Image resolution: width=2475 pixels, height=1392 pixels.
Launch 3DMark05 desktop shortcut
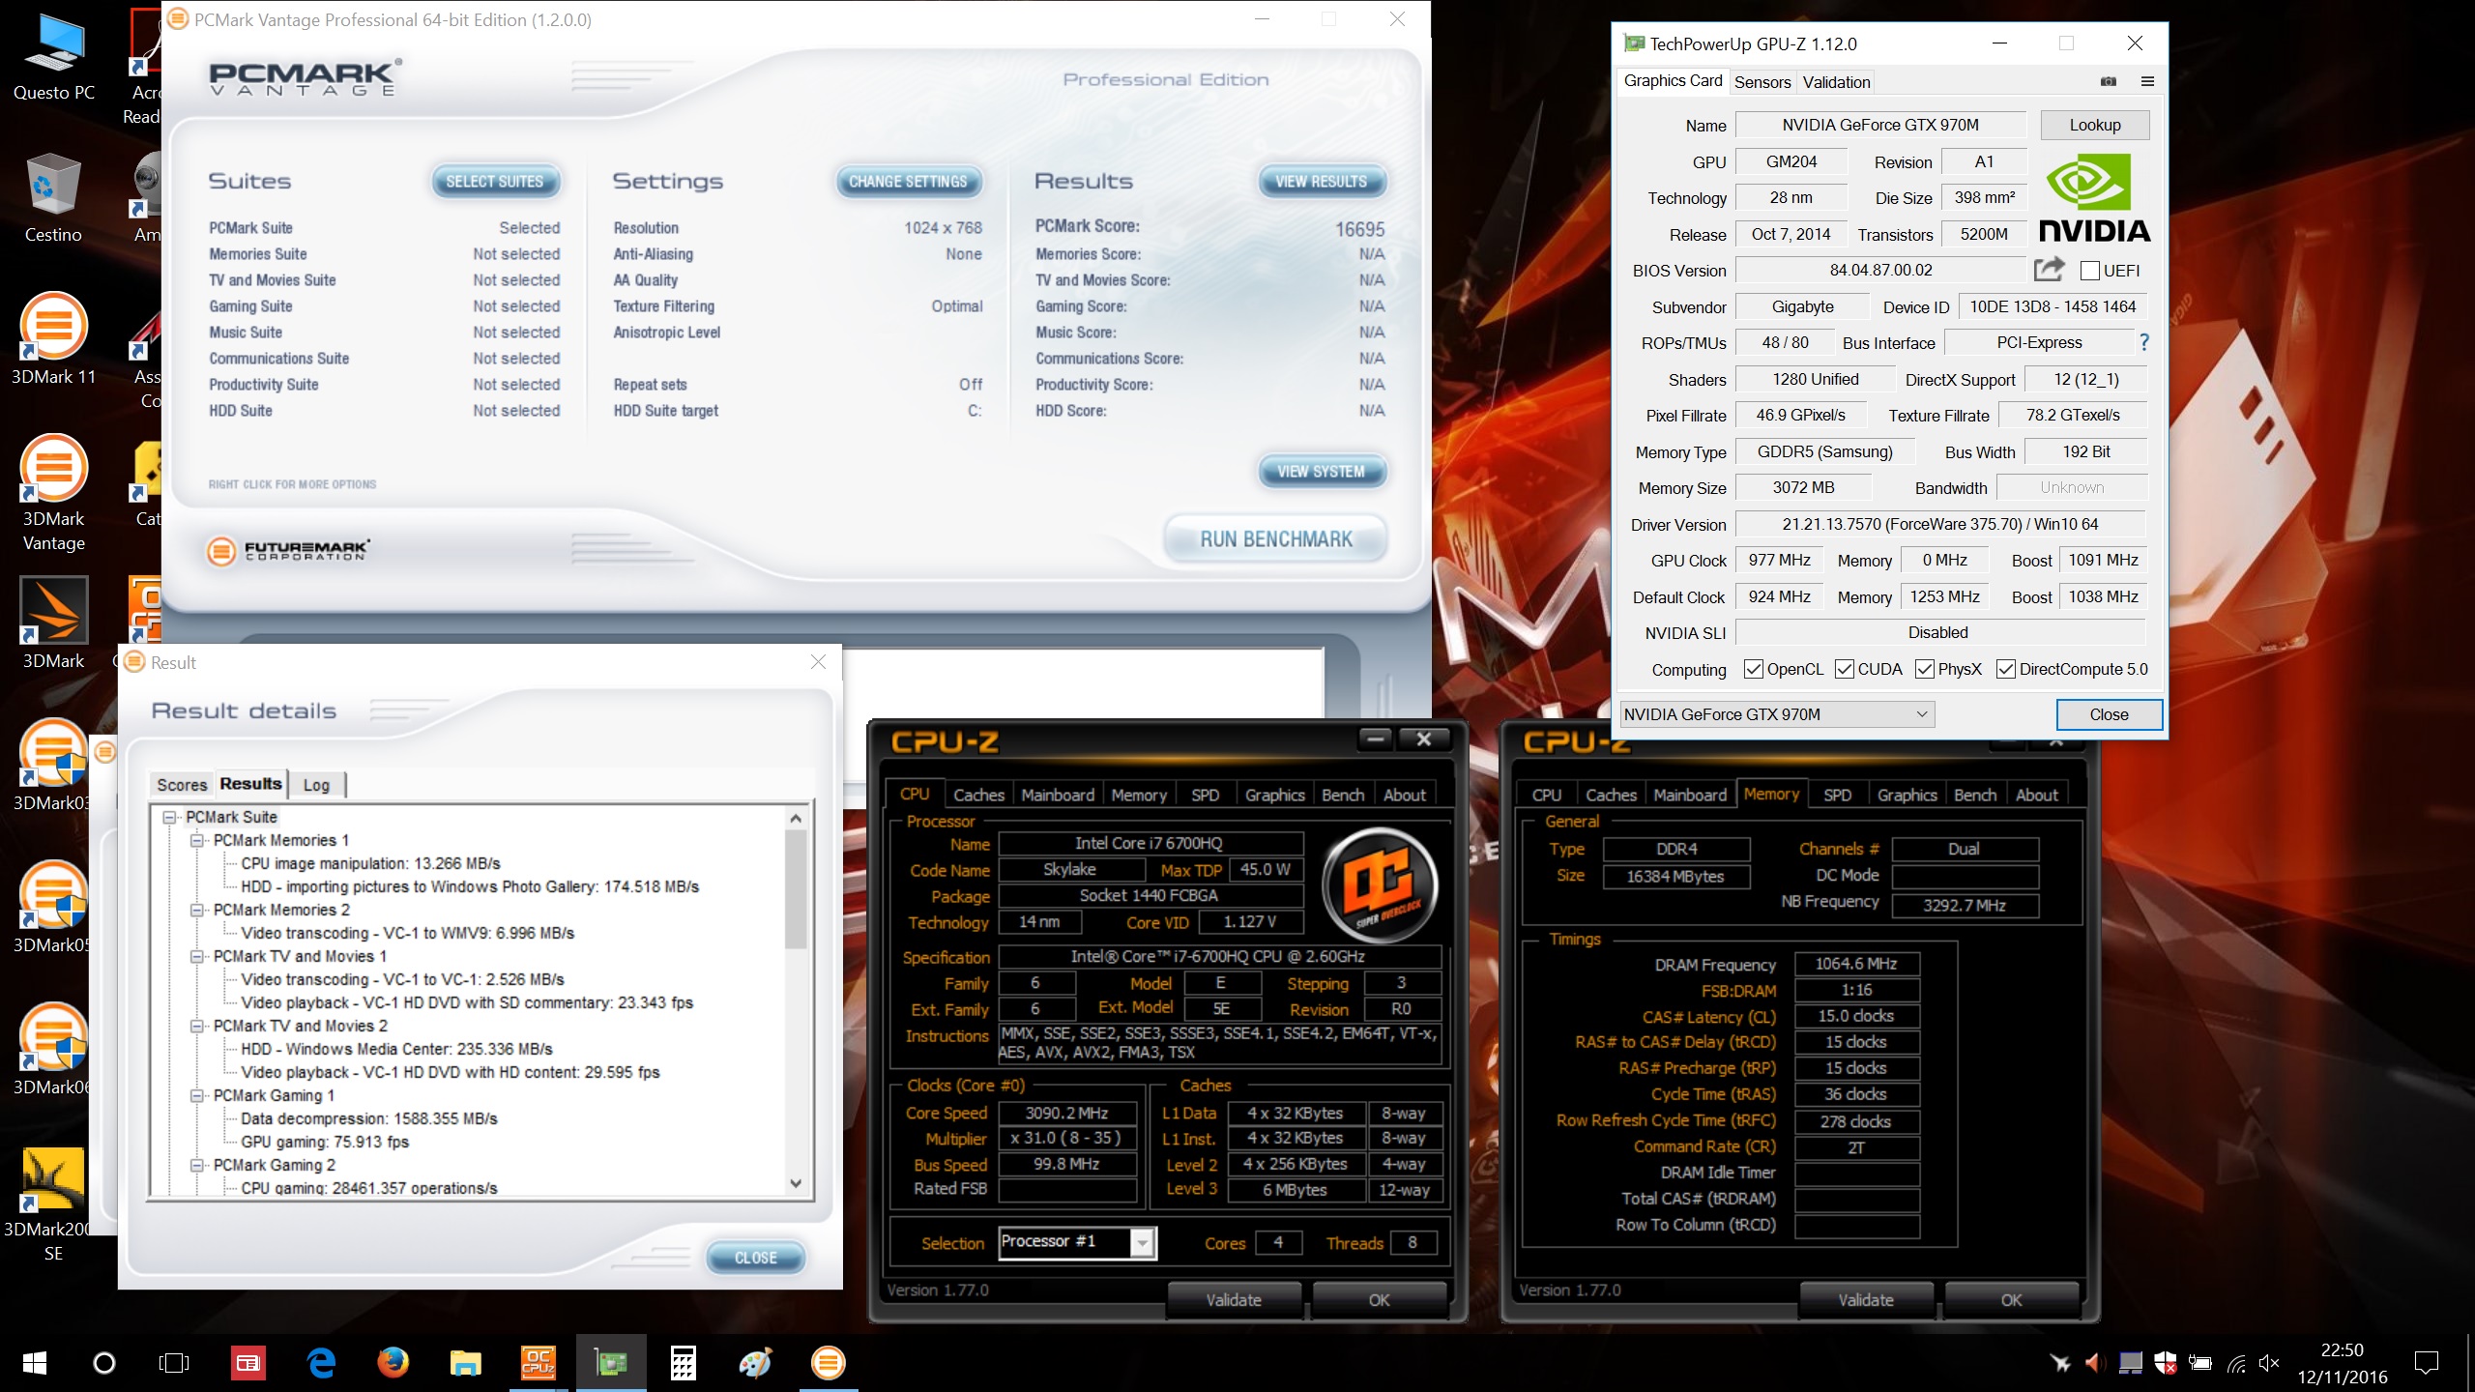53,908
